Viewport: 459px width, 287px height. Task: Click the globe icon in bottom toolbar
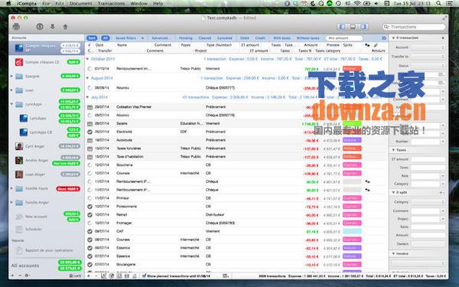(112, 276)
